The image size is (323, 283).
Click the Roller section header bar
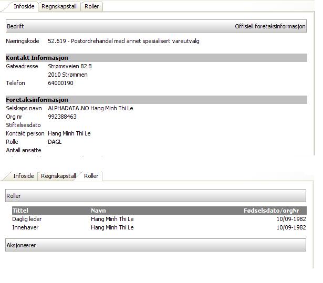(156, 196)
